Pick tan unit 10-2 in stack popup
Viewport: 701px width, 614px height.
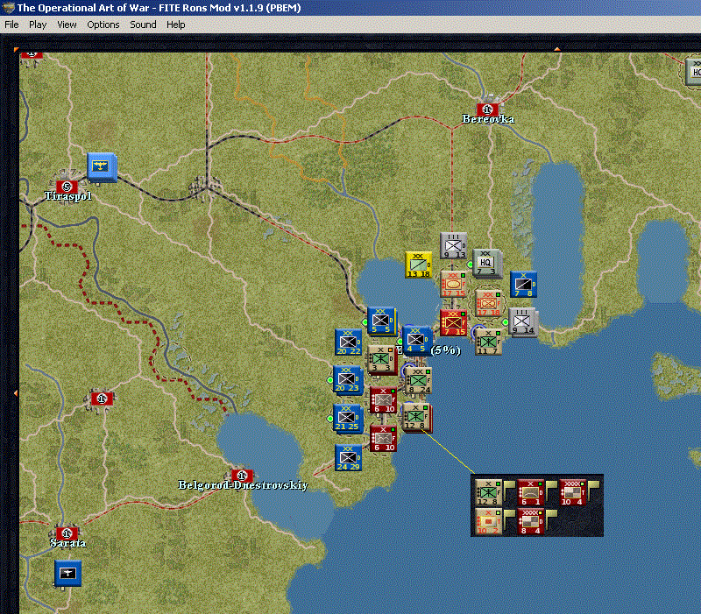488,521
